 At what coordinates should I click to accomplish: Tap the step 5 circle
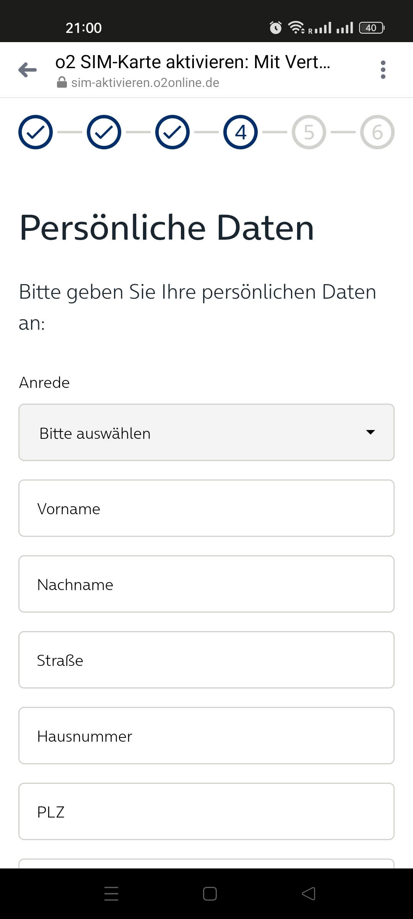(x=309, y=132)
